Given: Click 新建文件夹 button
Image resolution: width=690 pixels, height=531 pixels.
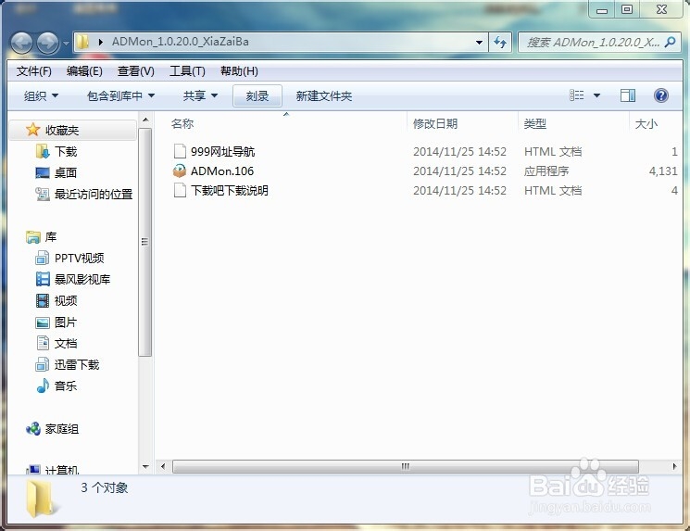Looking at the screenshot, I should [324, 95].
